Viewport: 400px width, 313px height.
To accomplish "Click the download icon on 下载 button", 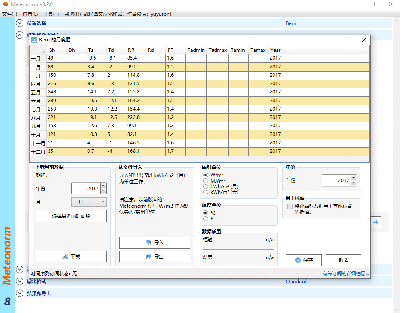I will pyautogui.click(x=65, y=257).
